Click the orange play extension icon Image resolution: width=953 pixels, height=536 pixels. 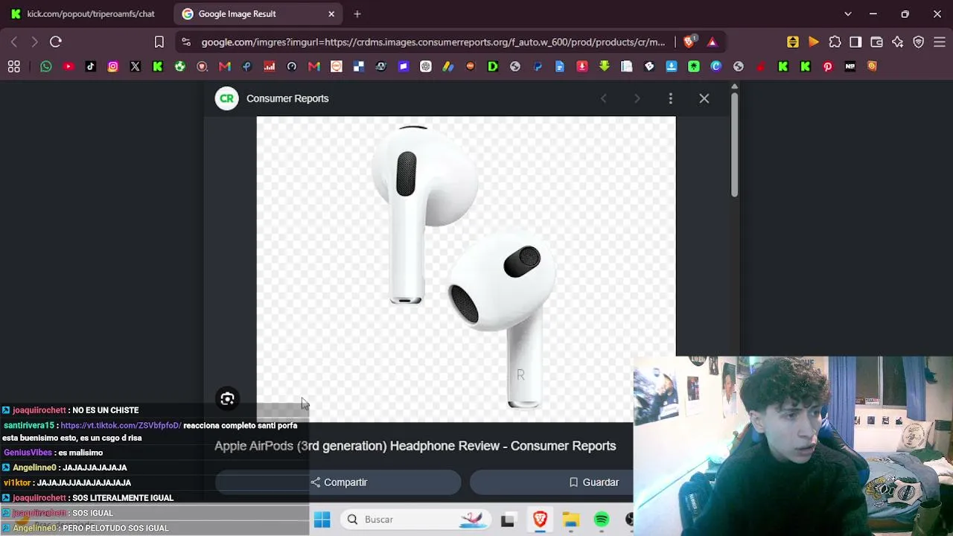coord(814,42)
